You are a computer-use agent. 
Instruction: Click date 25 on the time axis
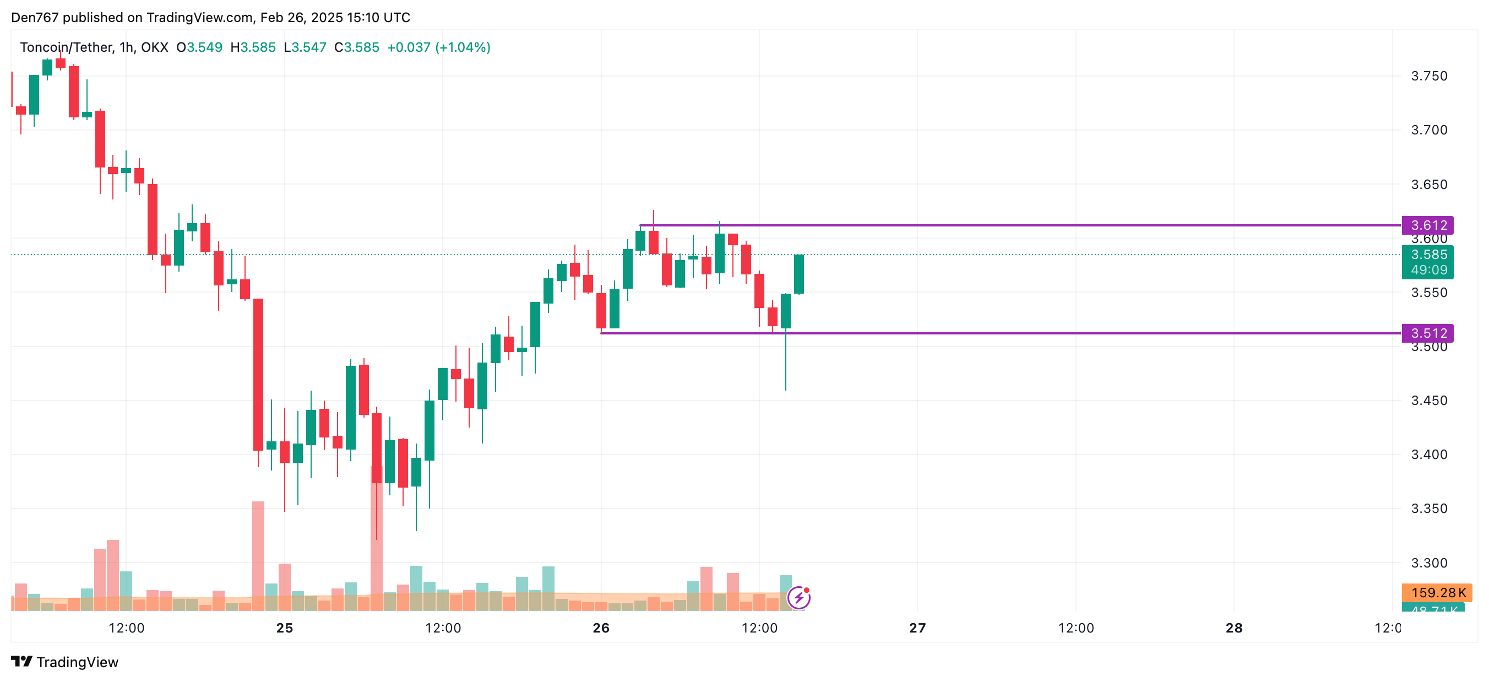click(x=284, y=628)
